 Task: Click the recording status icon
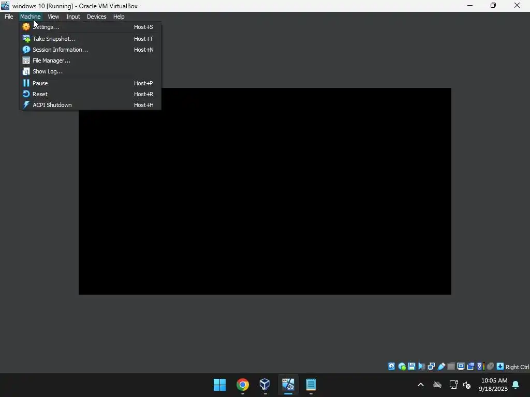point(470,367)
